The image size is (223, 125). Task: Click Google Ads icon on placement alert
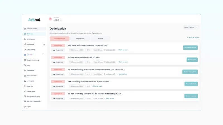[54, 50]
